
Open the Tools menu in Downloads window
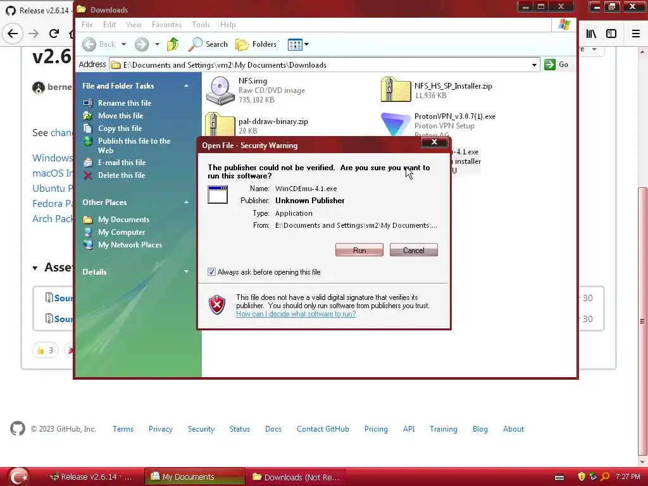201,25
